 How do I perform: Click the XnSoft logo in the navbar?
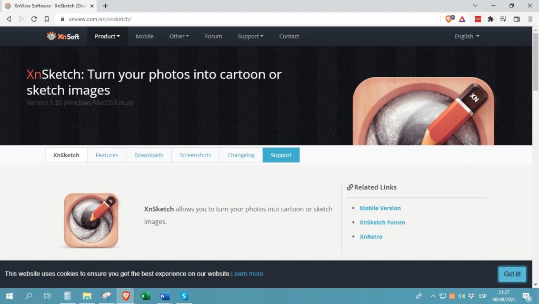[x=63, y=36]
